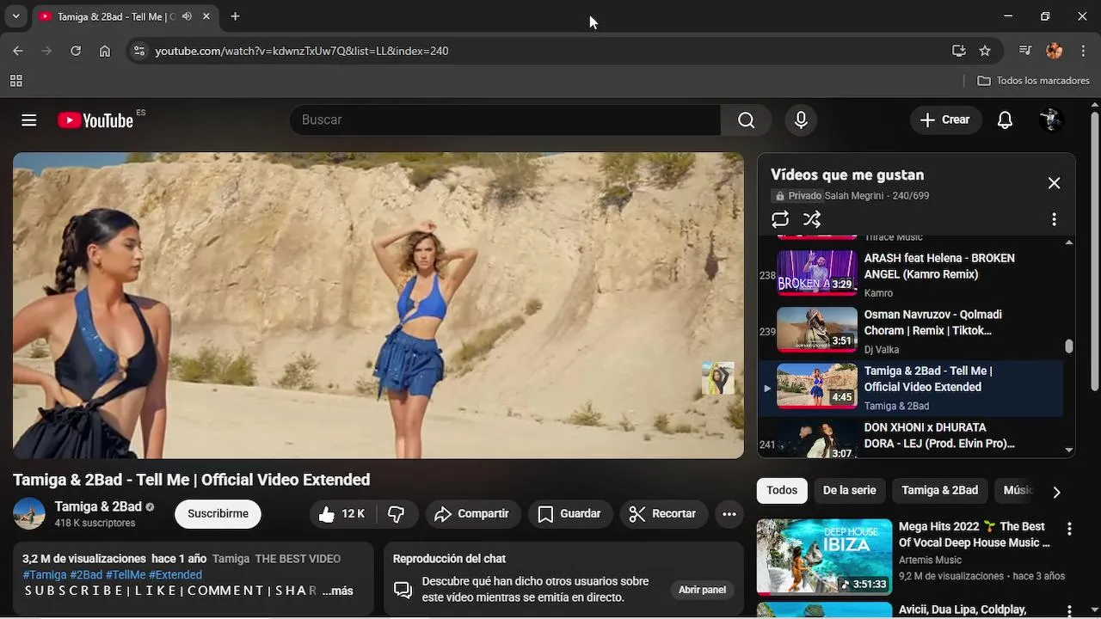Viewport: 1101px width, 619px height.
Task: Open the Avicii, Dua Lipa, Coldplay video title
Action: [963, 610]
